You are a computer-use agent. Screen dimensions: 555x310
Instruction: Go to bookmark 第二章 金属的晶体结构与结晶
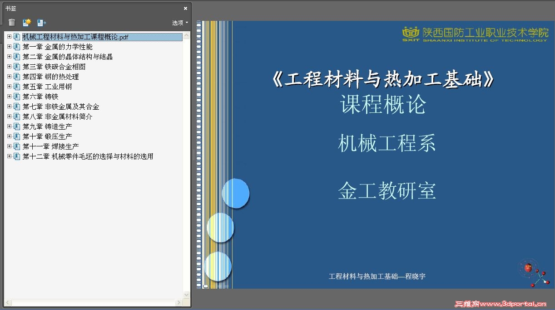tap(68, 57)
